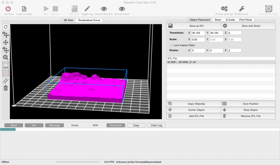280x165 pixels.
Task: Toggle the Warnings log filter
Action: point(54,125)
